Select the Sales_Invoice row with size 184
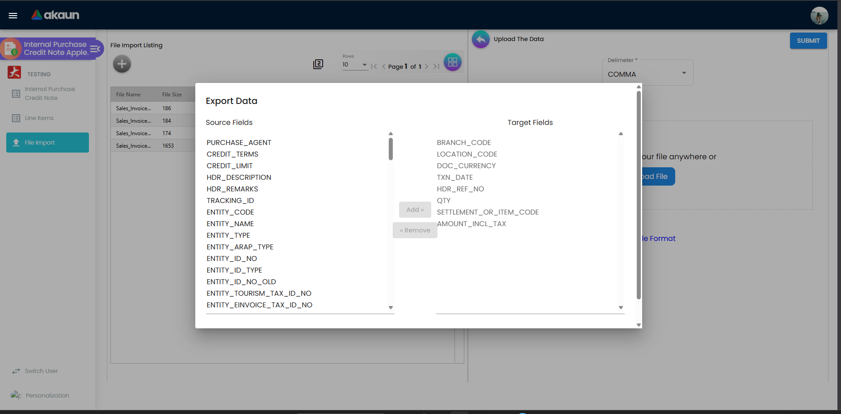 (153, 121)
